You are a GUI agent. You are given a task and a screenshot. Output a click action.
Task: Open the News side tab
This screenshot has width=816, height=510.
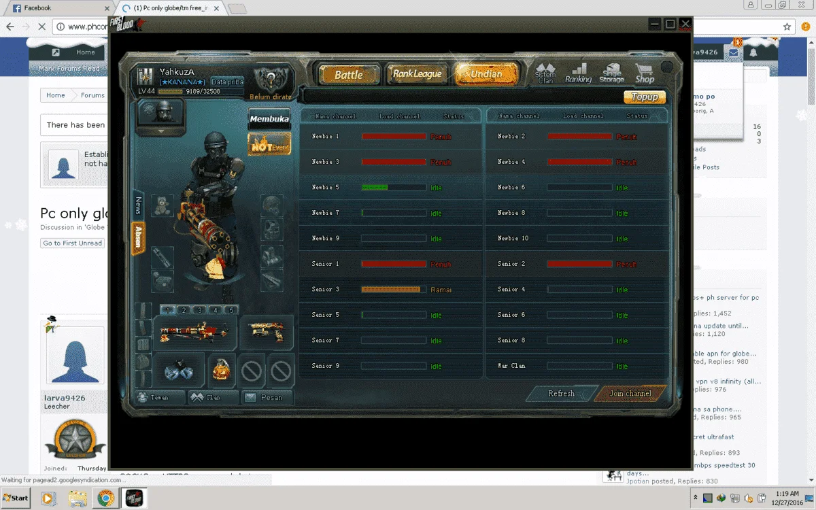point(138,205)
